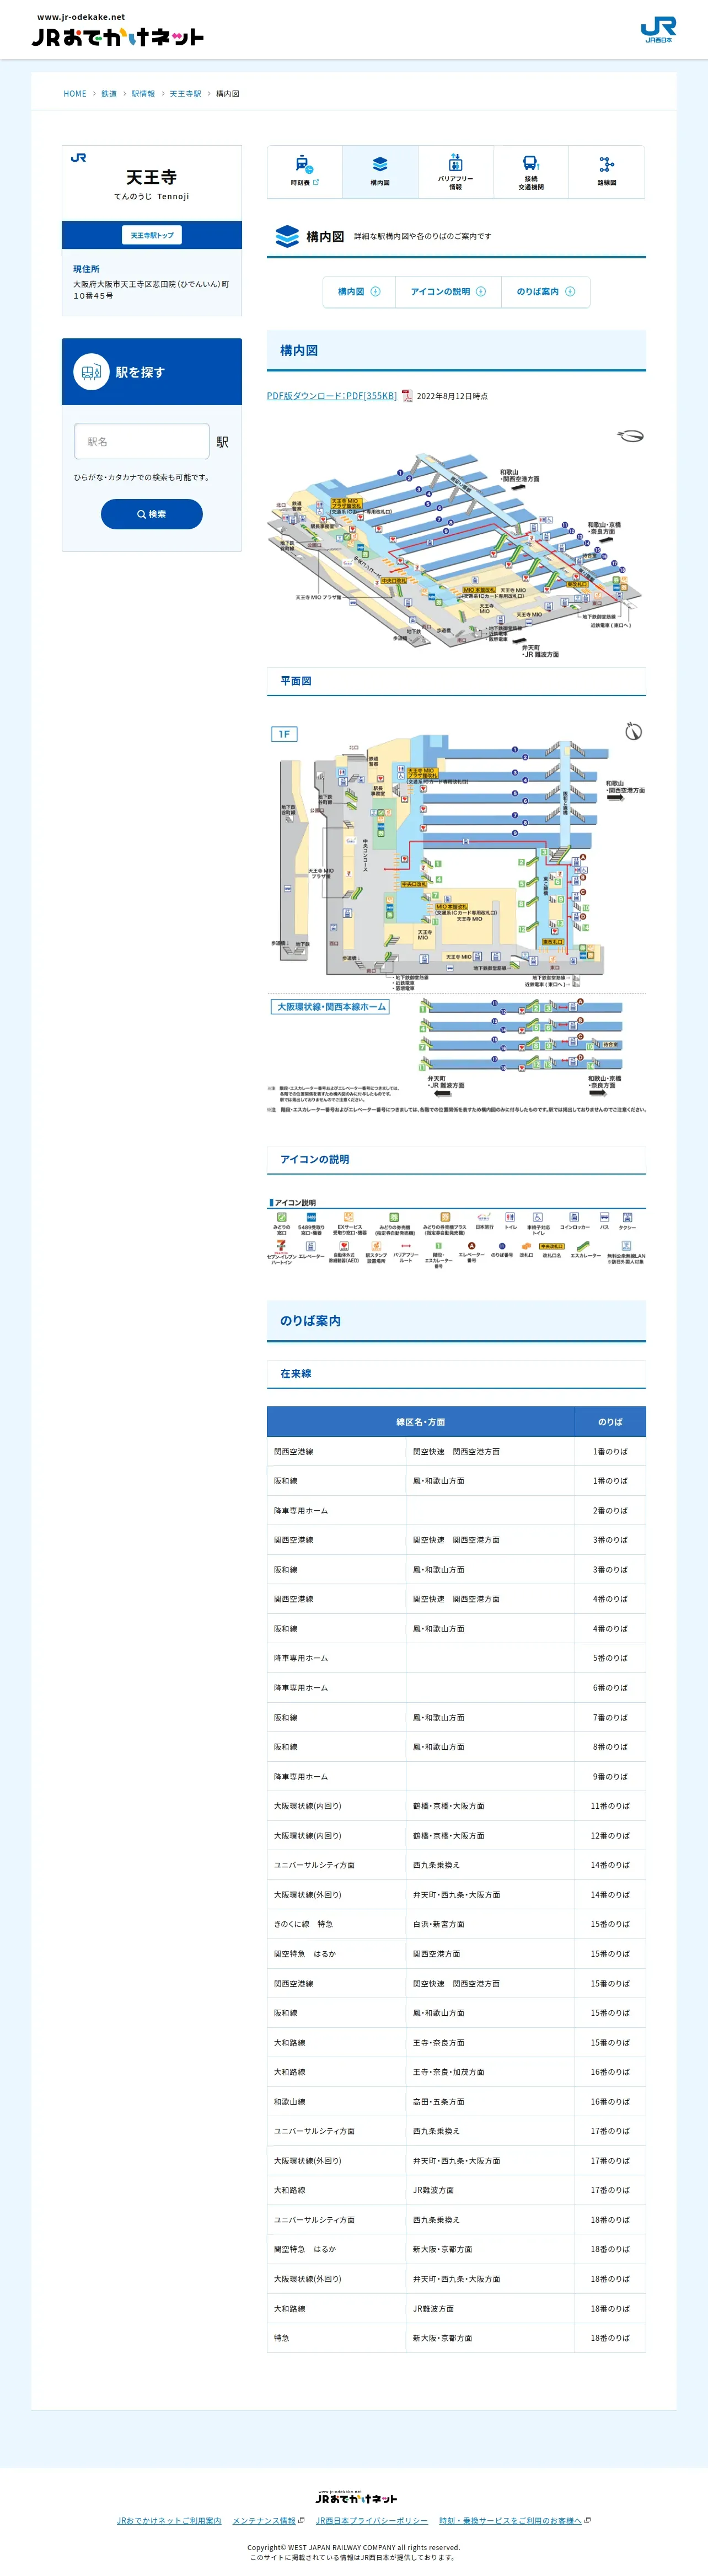Open the 路線図 route map tab

607,172
